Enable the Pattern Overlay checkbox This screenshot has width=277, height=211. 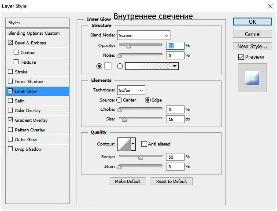(11, 130)
